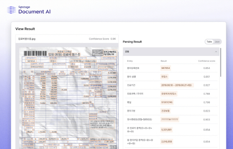Switch parsing result to Table view
This screenshot has width=233, height=149.
click(x=209, y=42)
